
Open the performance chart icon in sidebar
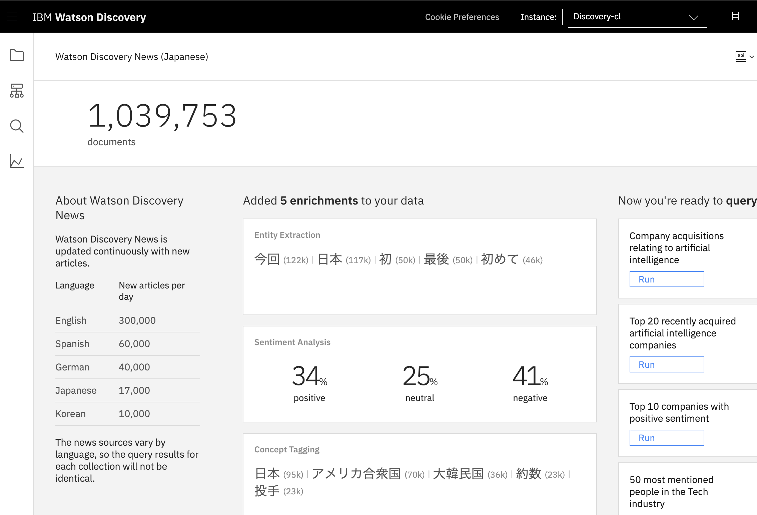tap(17, 162)
